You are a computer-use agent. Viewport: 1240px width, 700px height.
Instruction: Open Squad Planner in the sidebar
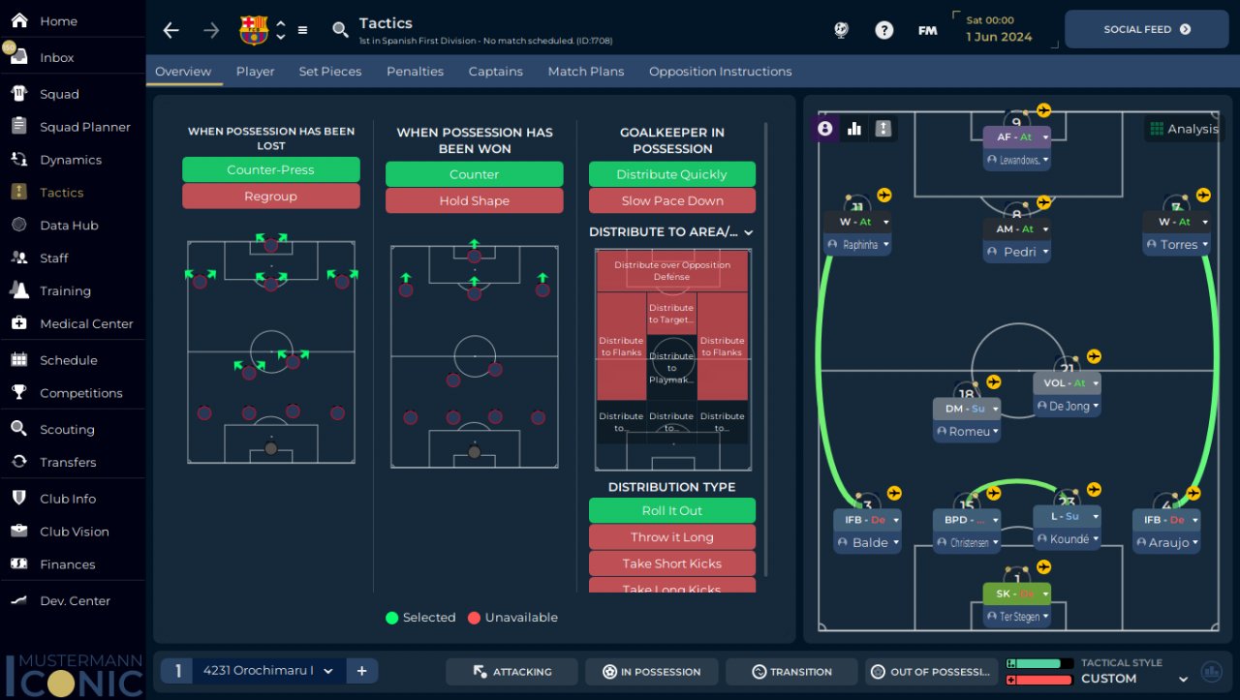tap(84, 127)
